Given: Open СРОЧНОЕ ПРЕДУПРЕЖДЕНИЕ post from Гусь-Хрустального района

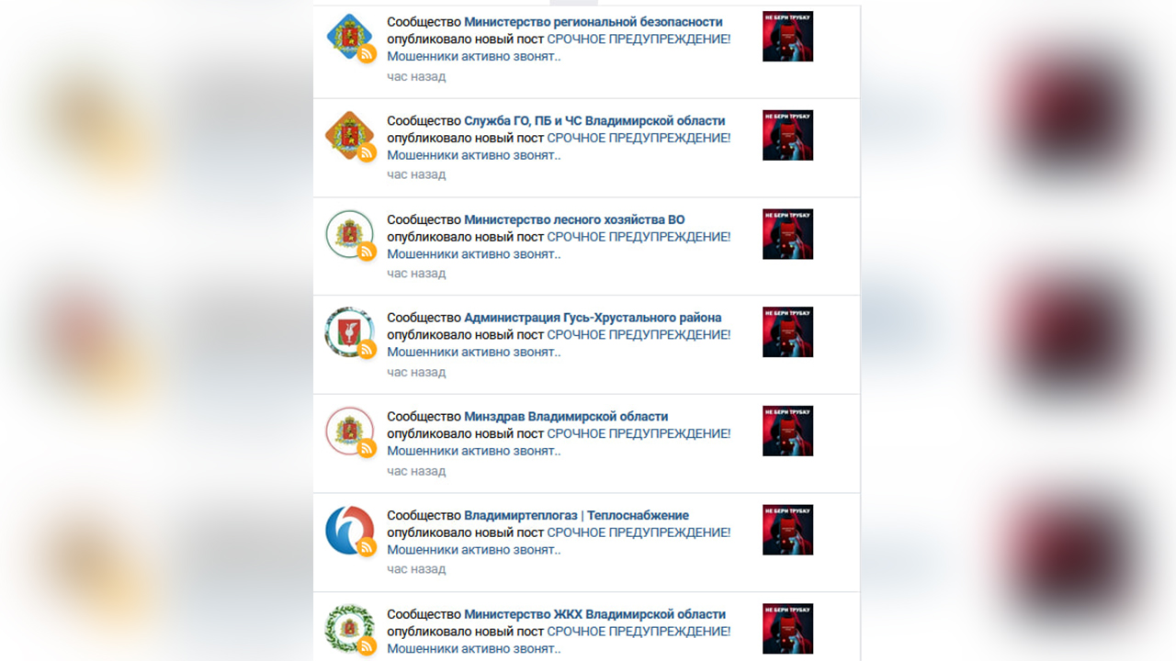Looking at the screenshot, I should pos(639,335).
